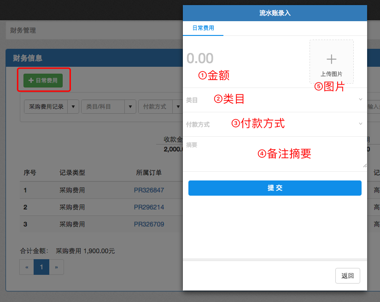Viewport: 380px width, 302px height.
Task: Select the 日常费用 tab in dialog
Action: point(203,28)
